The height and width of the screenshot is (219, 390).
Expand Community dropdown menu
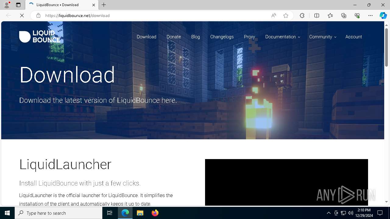coord(323,37)
